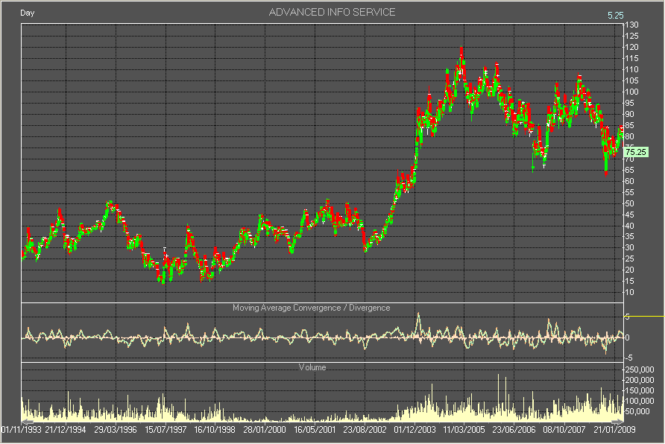Image resolution: width=665 pixels, height=444 pixels.
Task: Click the 23/06/2006 date label
Action: click(x=514, y=430)
